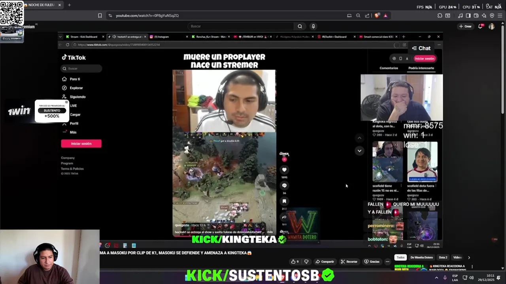The width and height of the screenshot is (506, 284).
Task: Click the music playlist note icon
Action: (460, 15)
